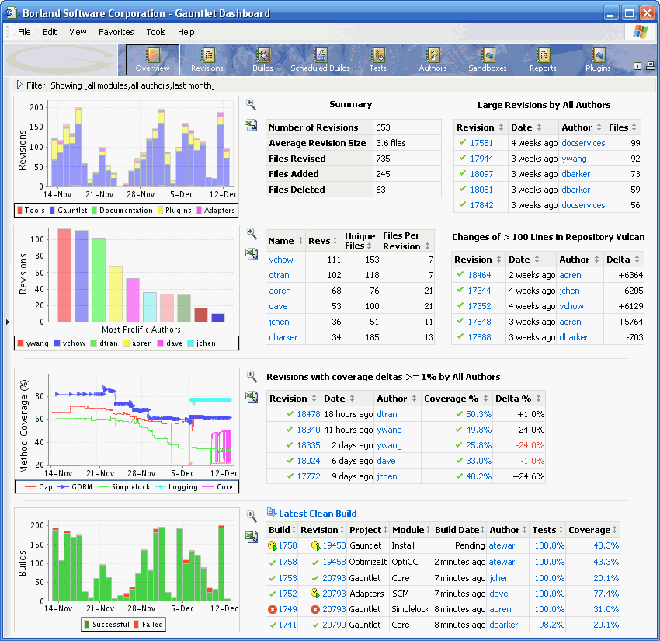The width and height of the screenshot is (660, 641).
Task: Open the Plugins toolbar icon
Action: tap(598, 57)
